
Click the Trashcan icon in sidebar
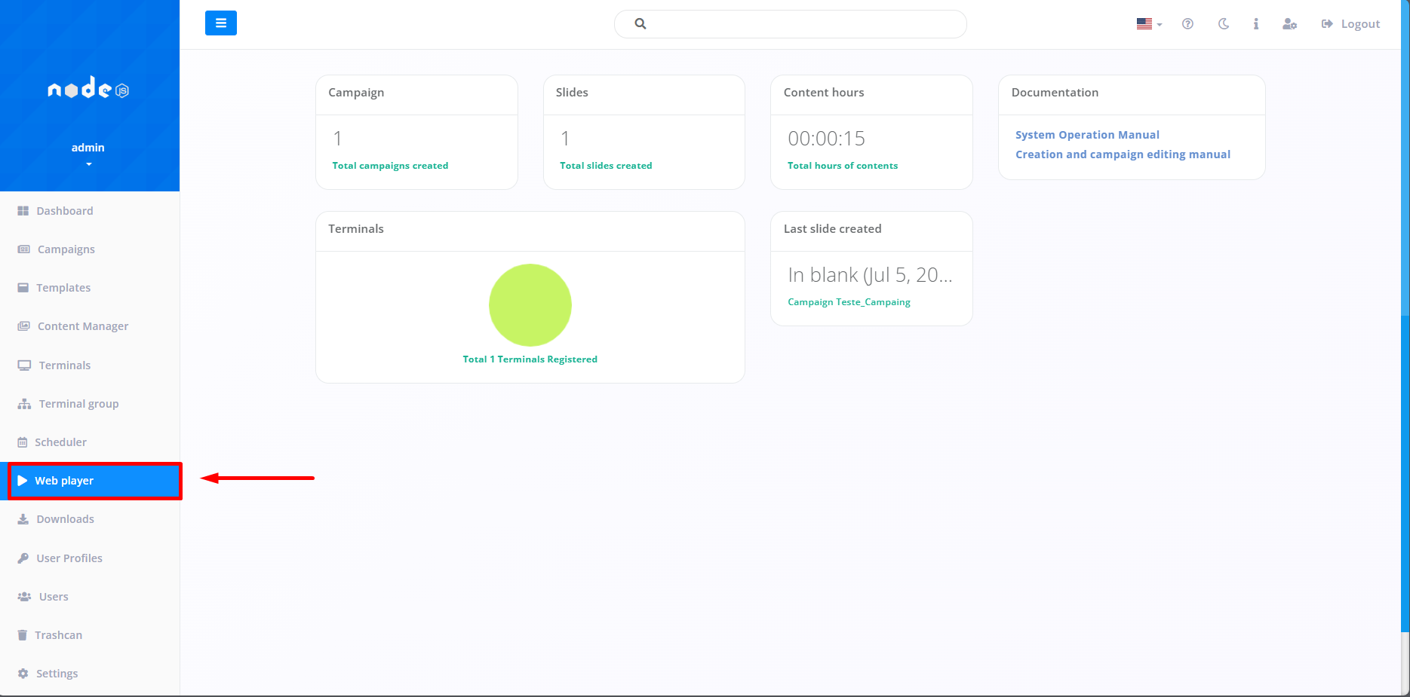pyautogui.click(x=23, y=635)
